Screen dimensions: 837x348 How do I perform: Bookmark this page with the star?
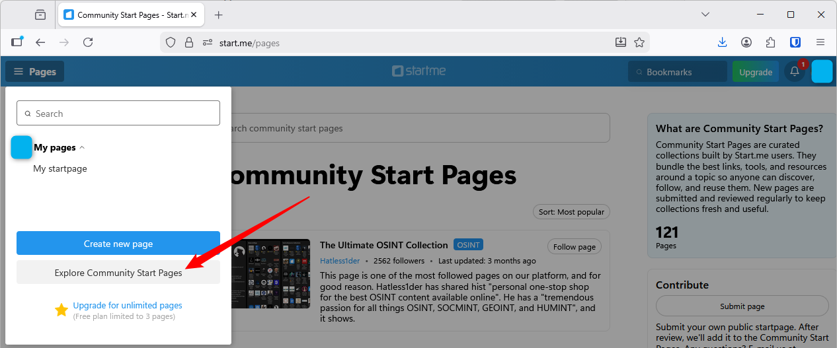pos(639,42)
